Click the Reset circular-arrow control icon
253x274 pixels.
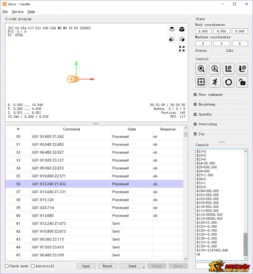(228, 82)
